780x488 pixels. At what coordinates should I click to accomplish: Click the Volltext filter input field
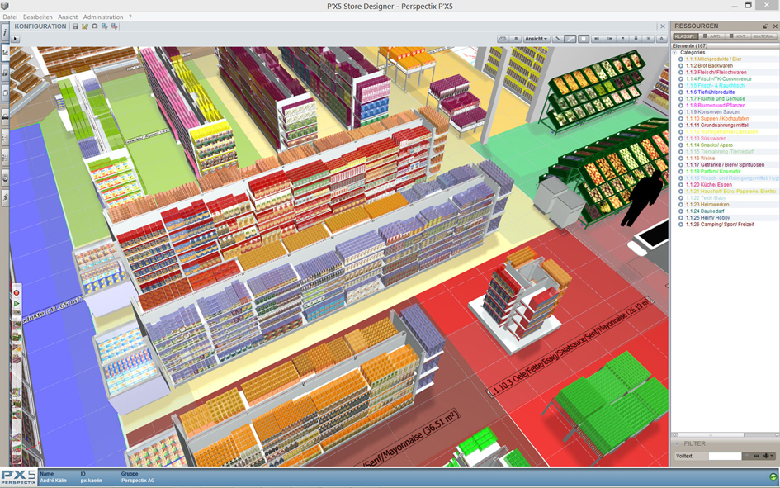(725, 456)
